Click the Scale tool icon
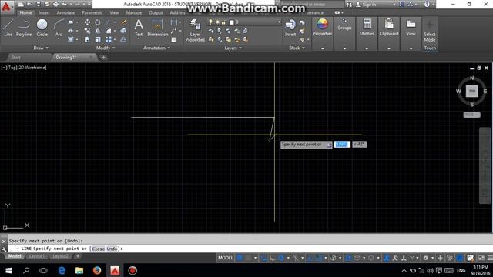This screenshot has width=493, height=277. (98, 39)
